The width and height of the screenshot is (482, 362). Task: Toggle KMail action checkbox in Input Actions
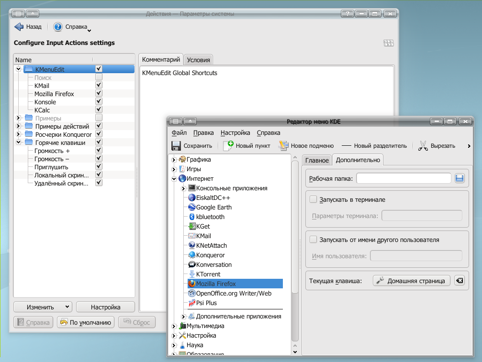[99, 85]
